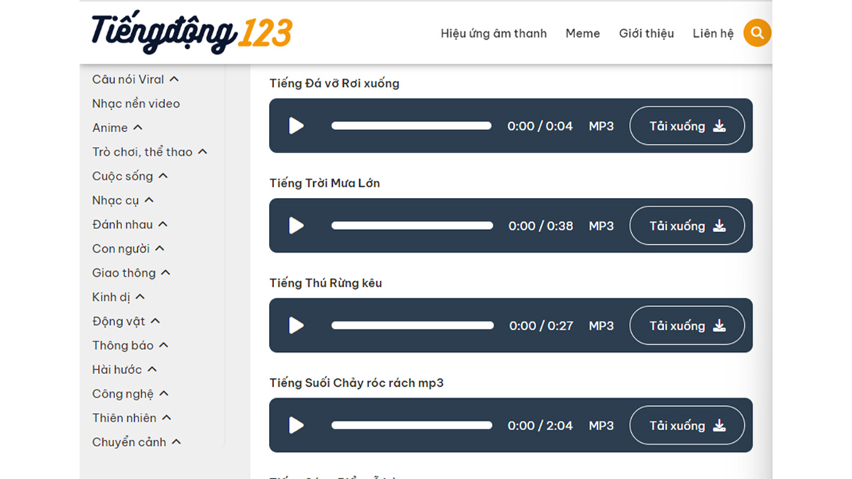This screenshot has height=479, width=852.
Task: Click Tải xuống for Tiếng Thú Rừng kêu
Action: pyautogui.click(x=687, y=326)
